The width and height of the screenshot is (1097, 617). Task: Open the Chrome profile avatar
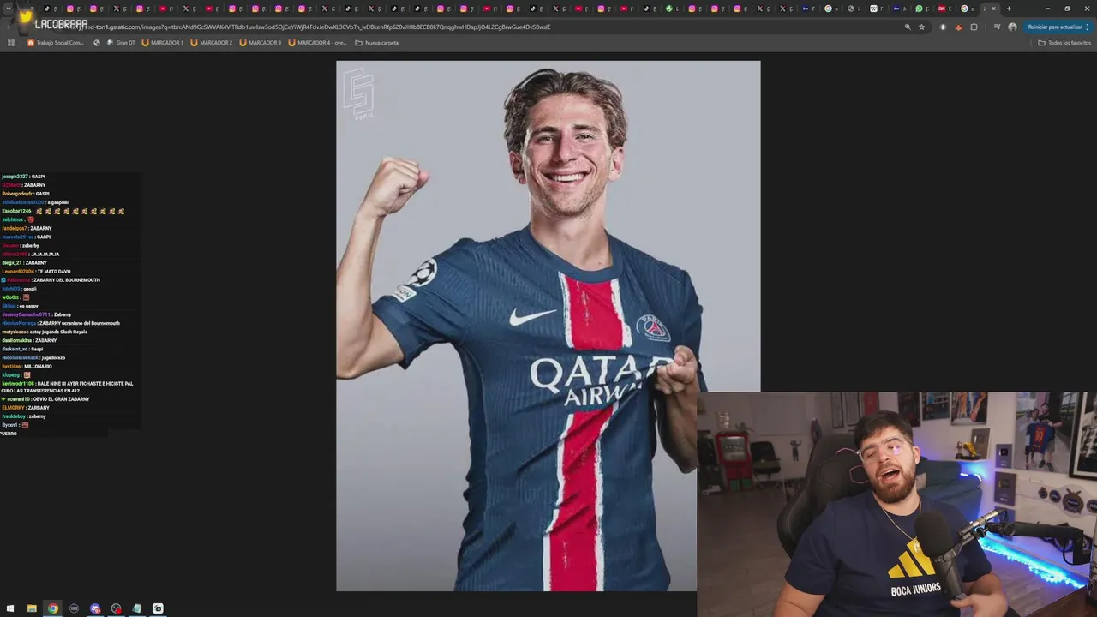pyautogui.click(x=1012, y=27)
